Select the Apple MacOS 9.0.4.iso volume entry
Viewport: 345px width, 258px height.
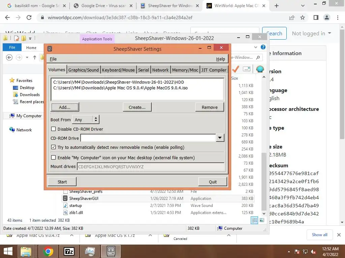(x=120, y=88)
